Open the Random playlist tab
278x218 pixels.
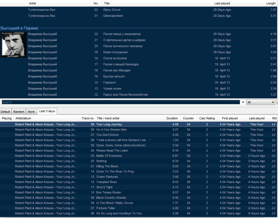click(x=19, y=112)
